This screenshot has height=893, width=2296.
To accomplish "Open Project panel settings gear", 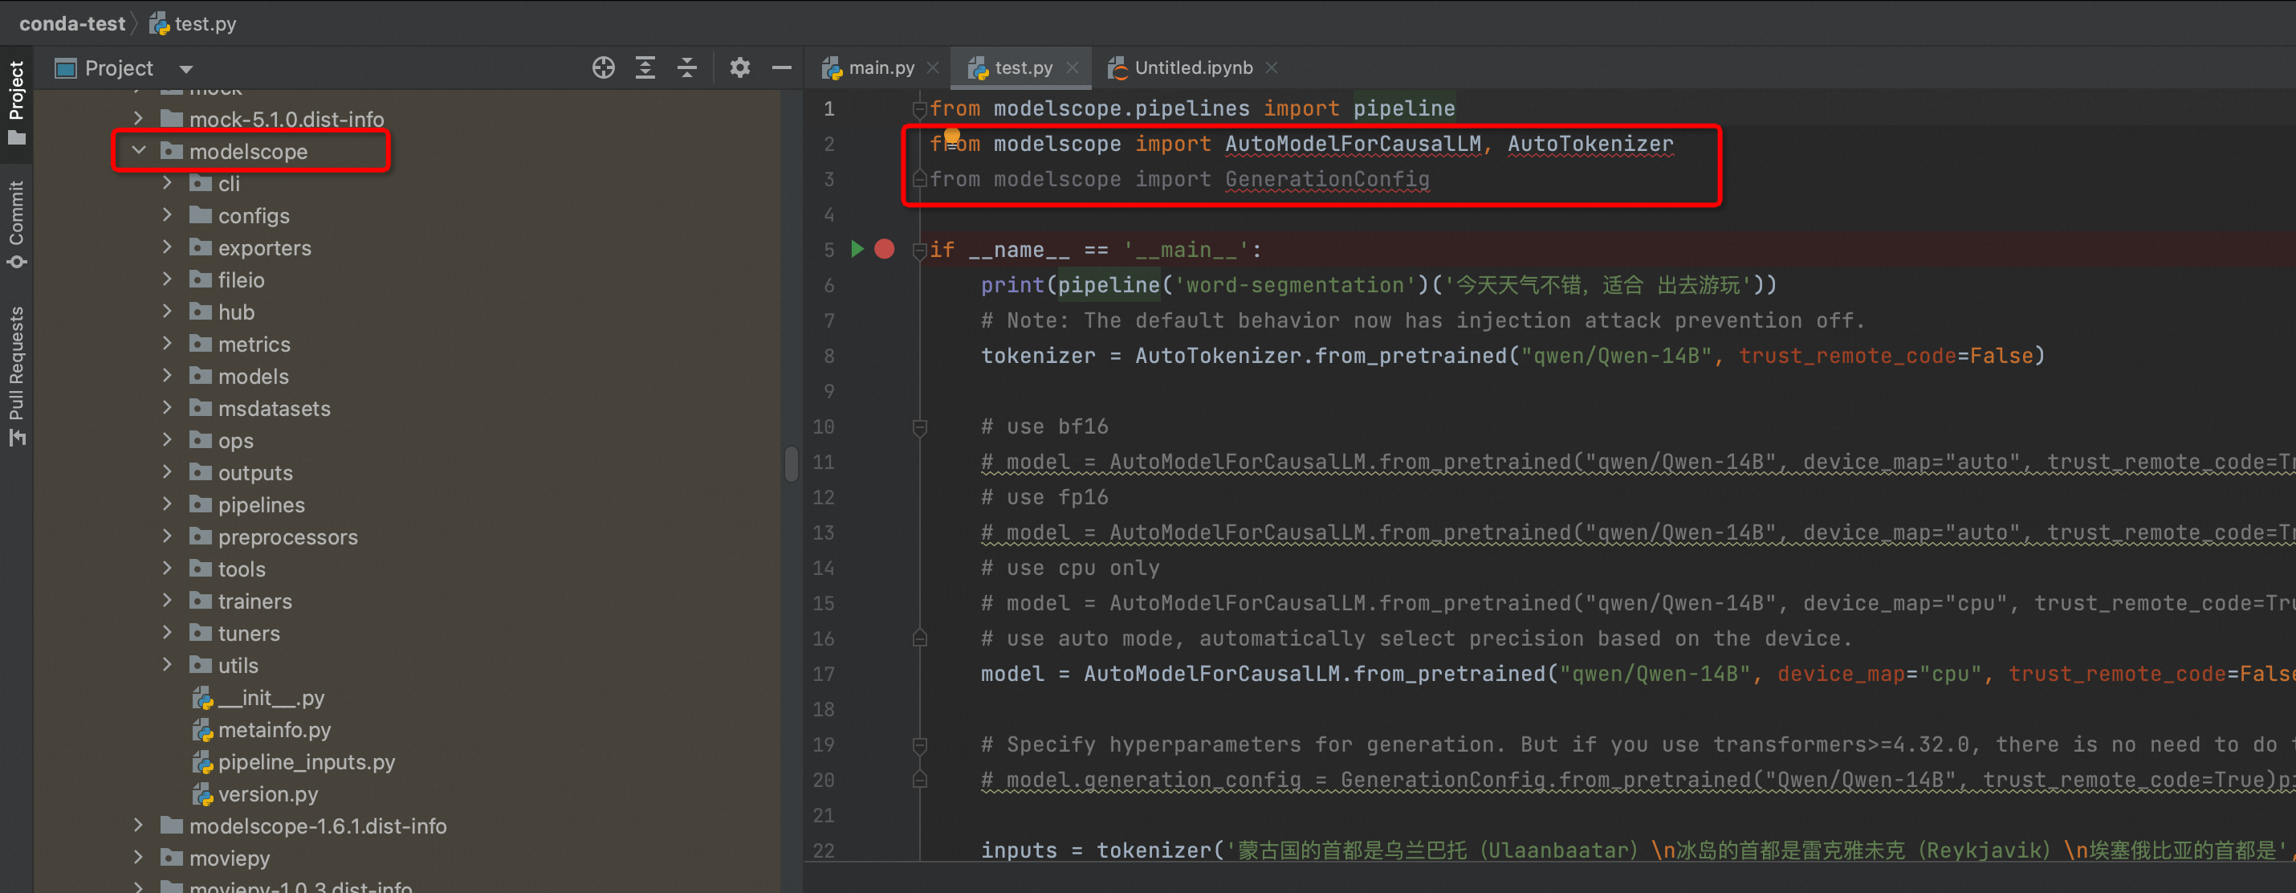I will (x=739, y=67).
